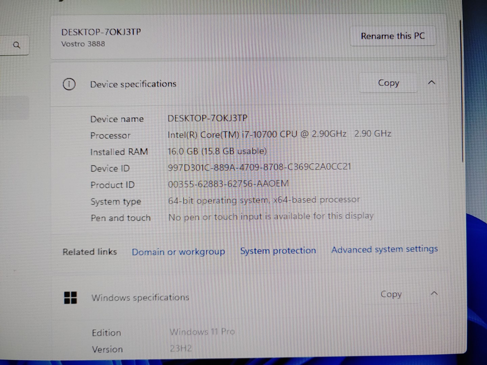Click the Version label
The image size is (487, 365).
107,349
